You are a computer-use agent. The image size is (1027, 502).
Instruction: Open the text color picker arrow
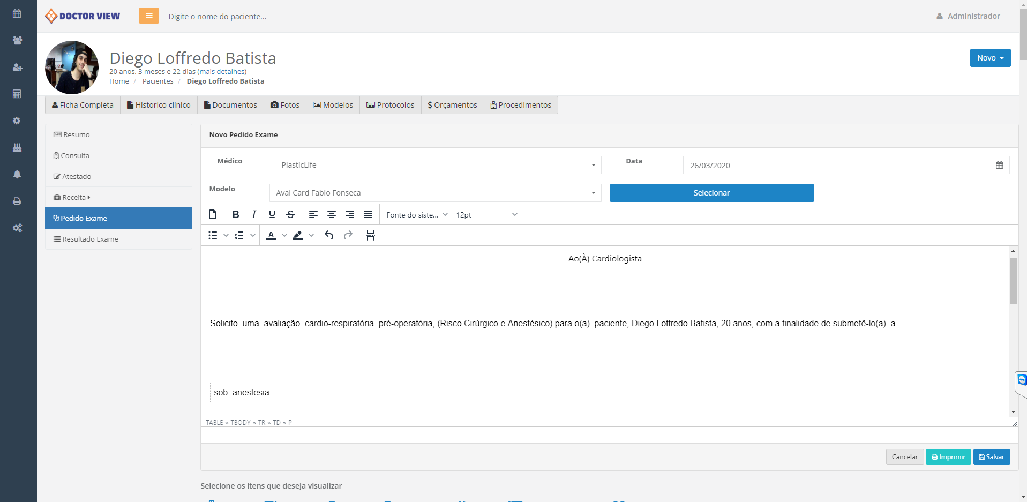(x=284, y=235)
